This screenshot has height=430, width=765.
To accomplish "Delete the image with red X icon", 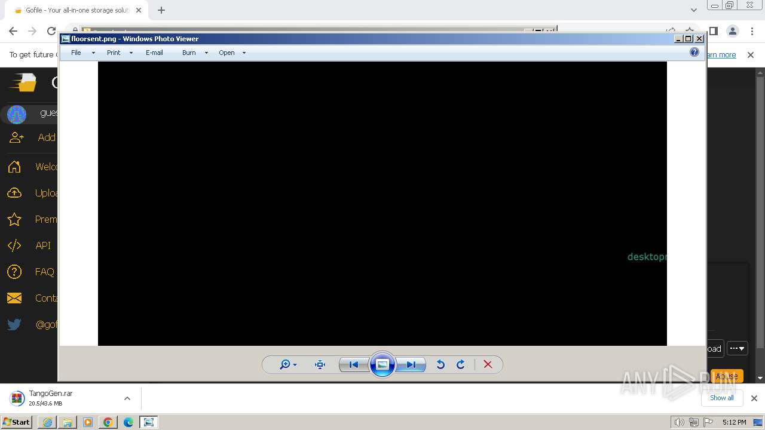I will [x=488, y=364].
